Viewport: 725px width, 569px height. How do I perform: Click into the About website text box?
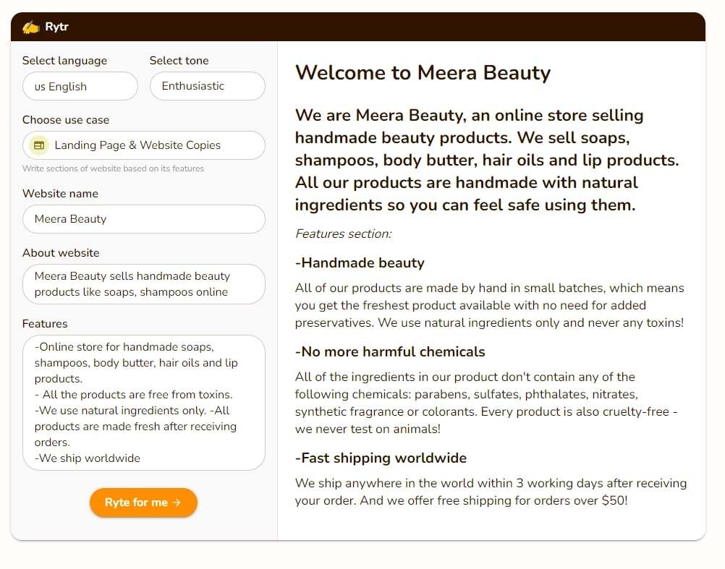[144, 284]
